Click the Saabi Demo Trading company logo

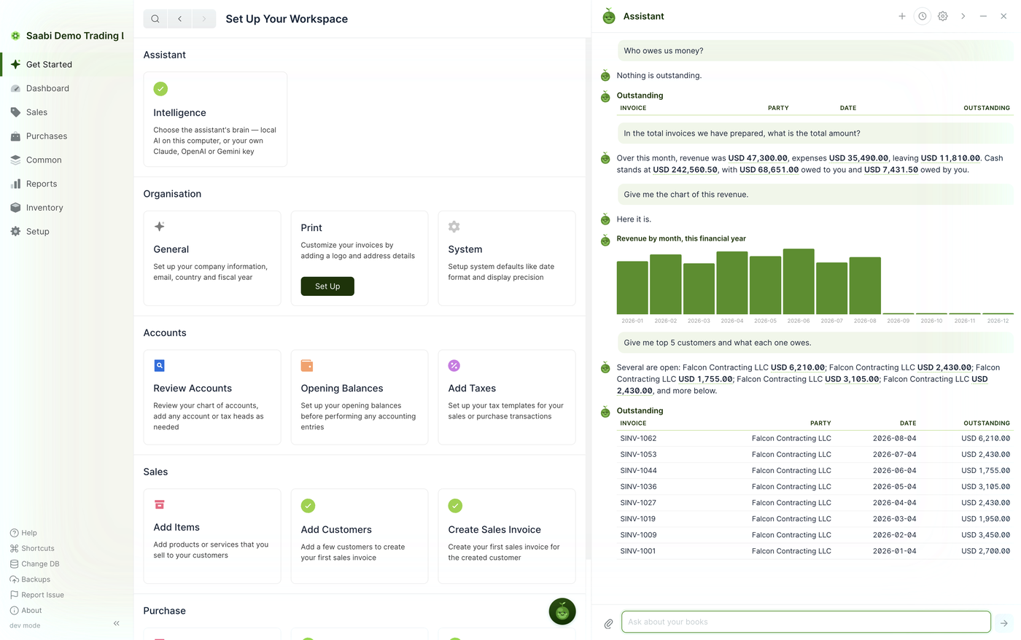[15, 36]
